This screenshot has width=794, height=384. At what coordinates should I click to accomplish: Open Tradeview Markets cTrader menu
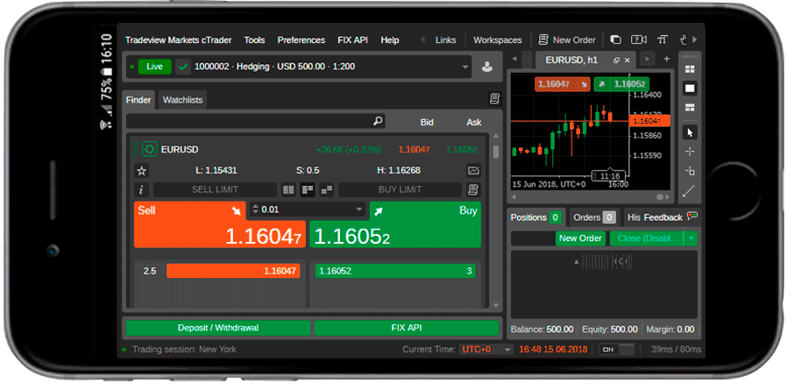[x=178, y=40]
